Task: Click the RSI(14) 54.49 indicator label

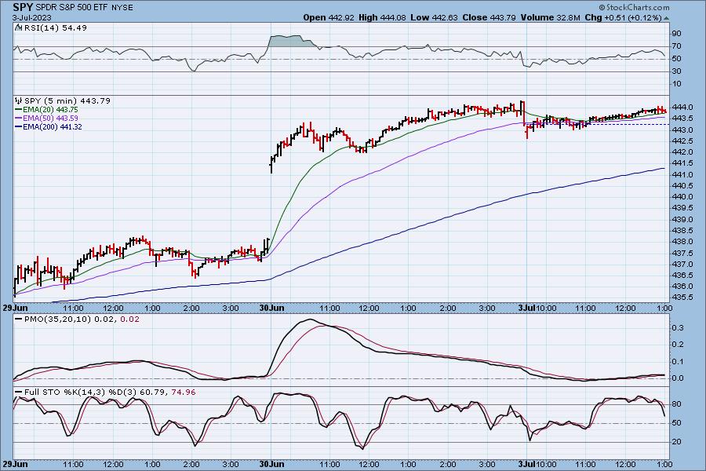Action: [x=56, y=27]
